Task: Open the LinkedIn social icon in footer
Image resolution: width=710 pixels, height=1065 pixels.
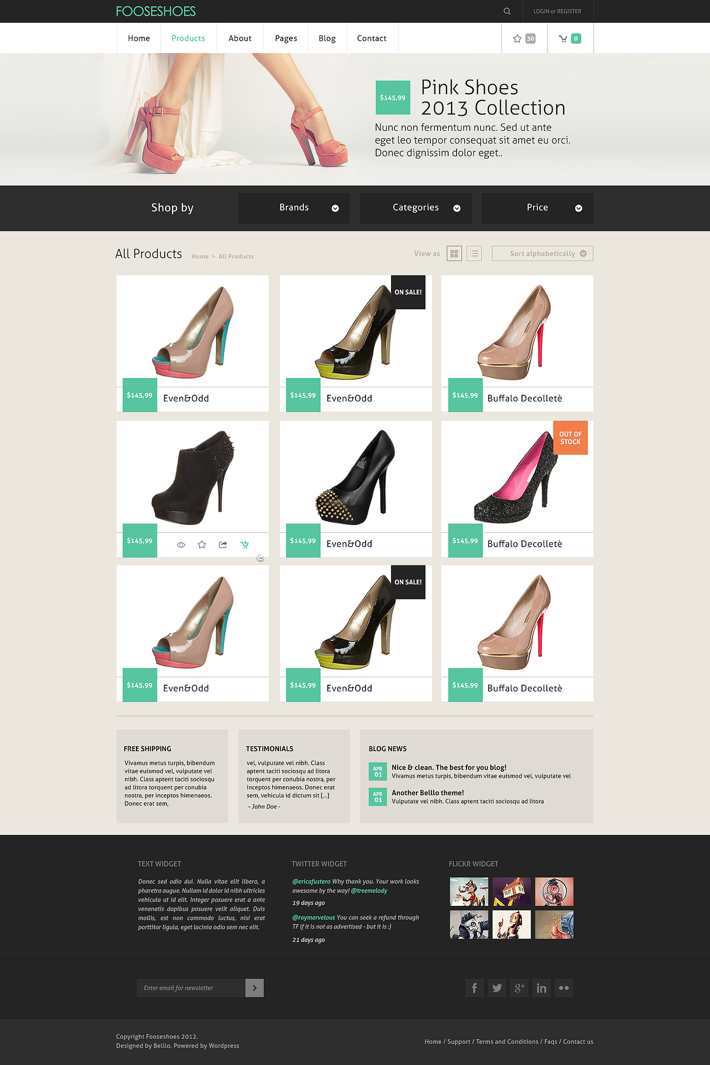Action: click(542, 988)
